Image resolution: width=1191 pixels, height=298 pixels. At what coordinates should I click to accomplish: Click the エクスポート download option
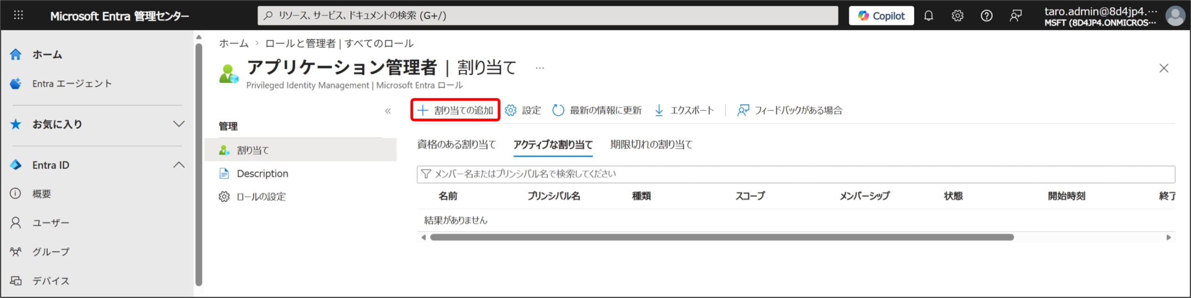click(x=684, y=110)
